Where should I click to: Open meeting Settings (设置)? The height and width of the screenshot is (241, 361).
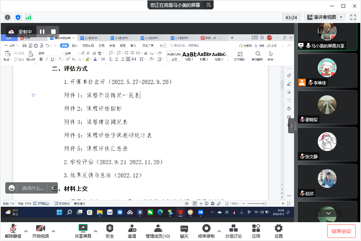pyautogui.click(x=278, y=230)
